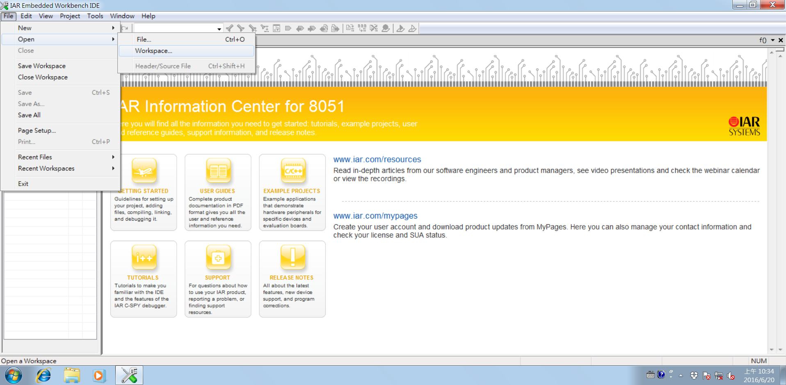Launch Internet Explorer from the taskbar
This screenshot has width=786, height=385.
pyautogui.click(x=43, y=375)
